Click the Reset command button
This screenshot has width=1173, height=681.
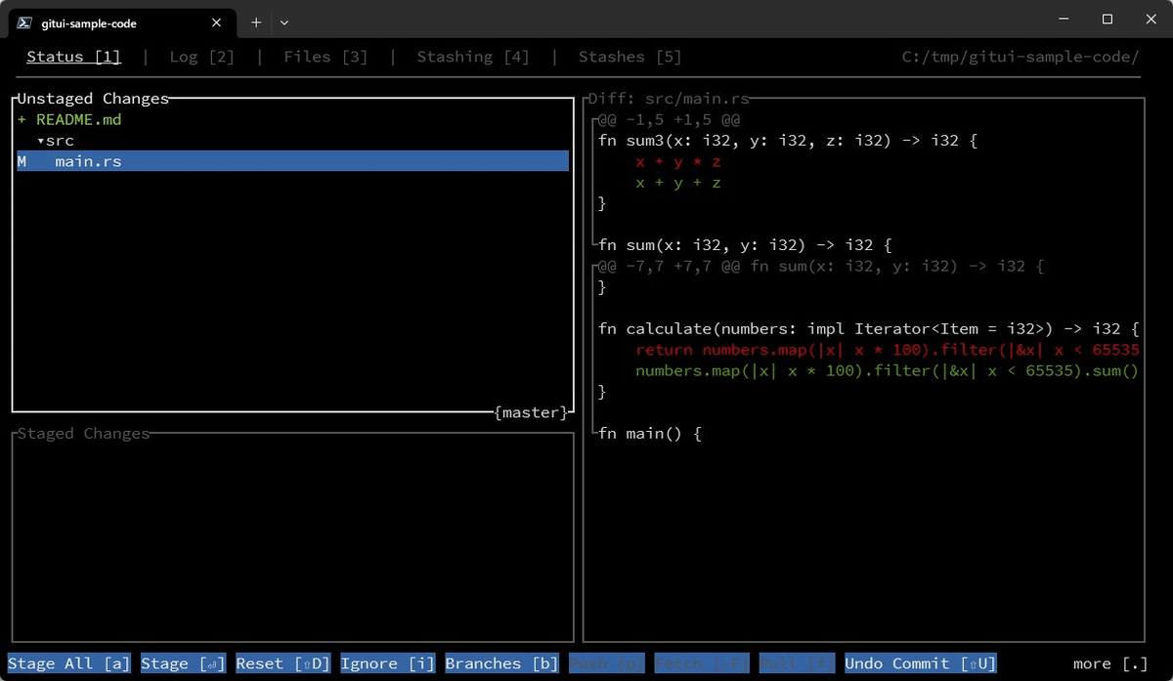coord(282,663)
